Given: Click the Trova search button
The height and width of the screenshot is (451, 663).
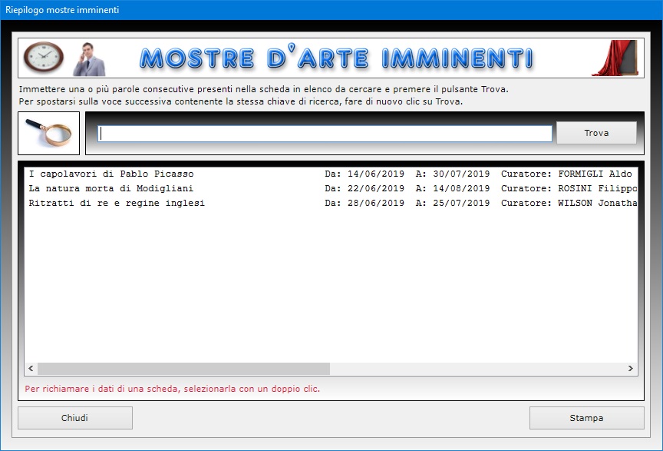Looking at the screenshot, I should point(596,133).
